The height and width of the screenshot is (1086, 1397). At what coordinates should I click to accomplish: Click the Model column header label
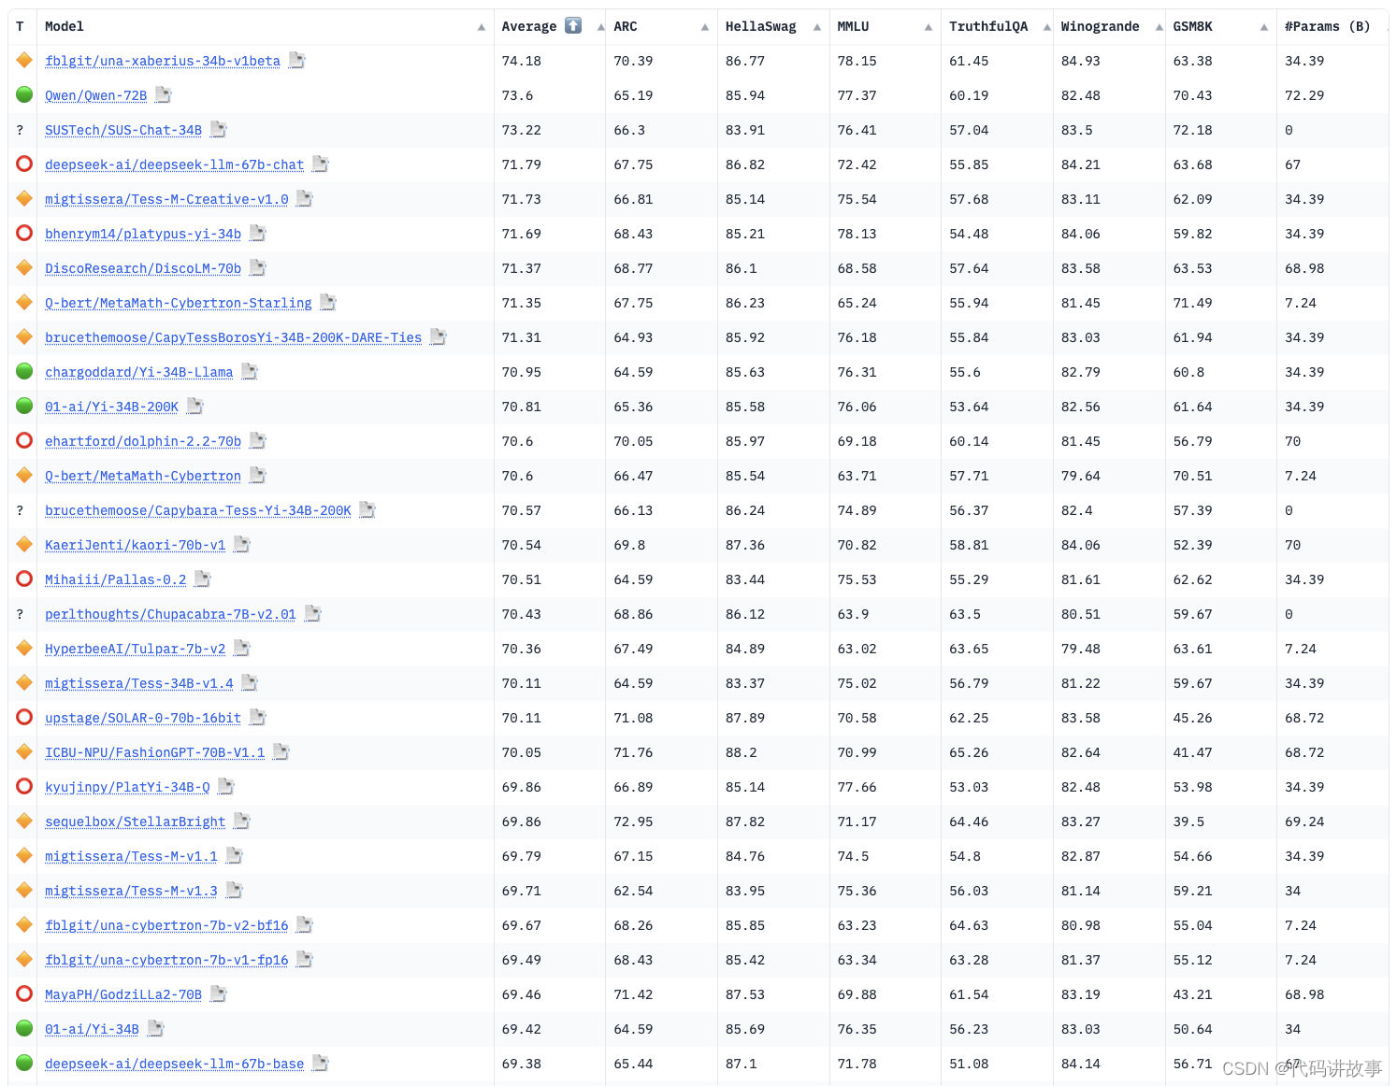65,27
